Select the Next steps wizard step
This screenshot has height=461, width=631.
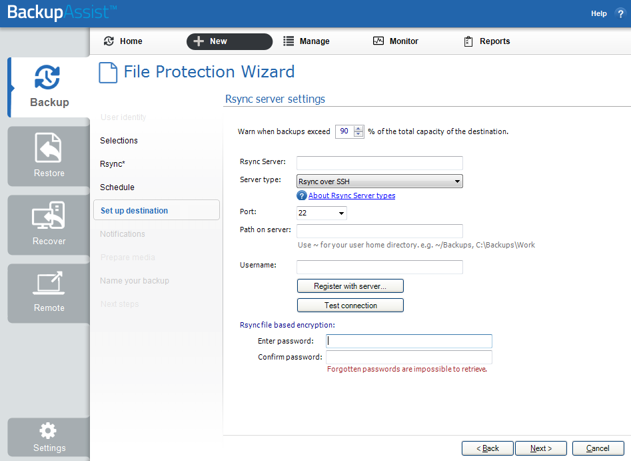coord(119,304)
